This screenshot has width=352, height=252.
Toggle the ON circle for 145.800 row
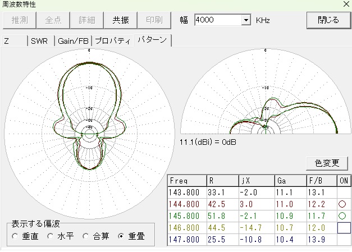[x=344, y=216]
